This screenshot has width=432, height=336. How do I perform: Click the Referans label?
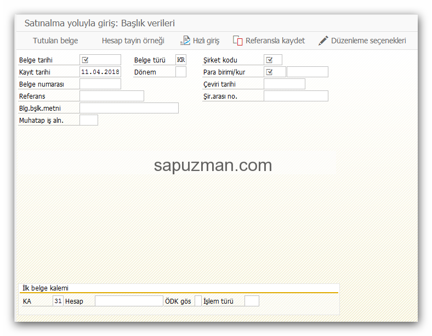point(32,96)
